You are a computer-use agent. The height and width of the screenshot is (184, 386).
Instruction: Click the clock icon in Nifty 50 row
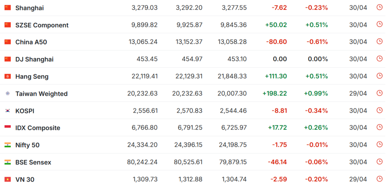(379, 144)
